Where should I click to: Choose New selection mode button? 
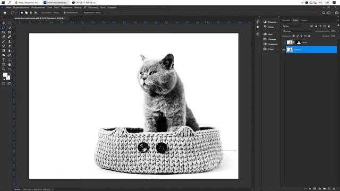(22, 13)
